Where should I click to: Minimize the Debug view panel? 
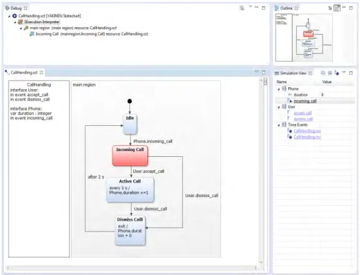tap(257, 7)
